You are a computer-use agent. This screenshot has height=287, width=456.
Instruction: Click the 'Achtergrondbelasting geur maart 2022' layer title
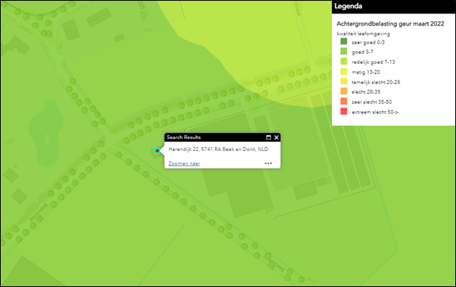[391, 24]
